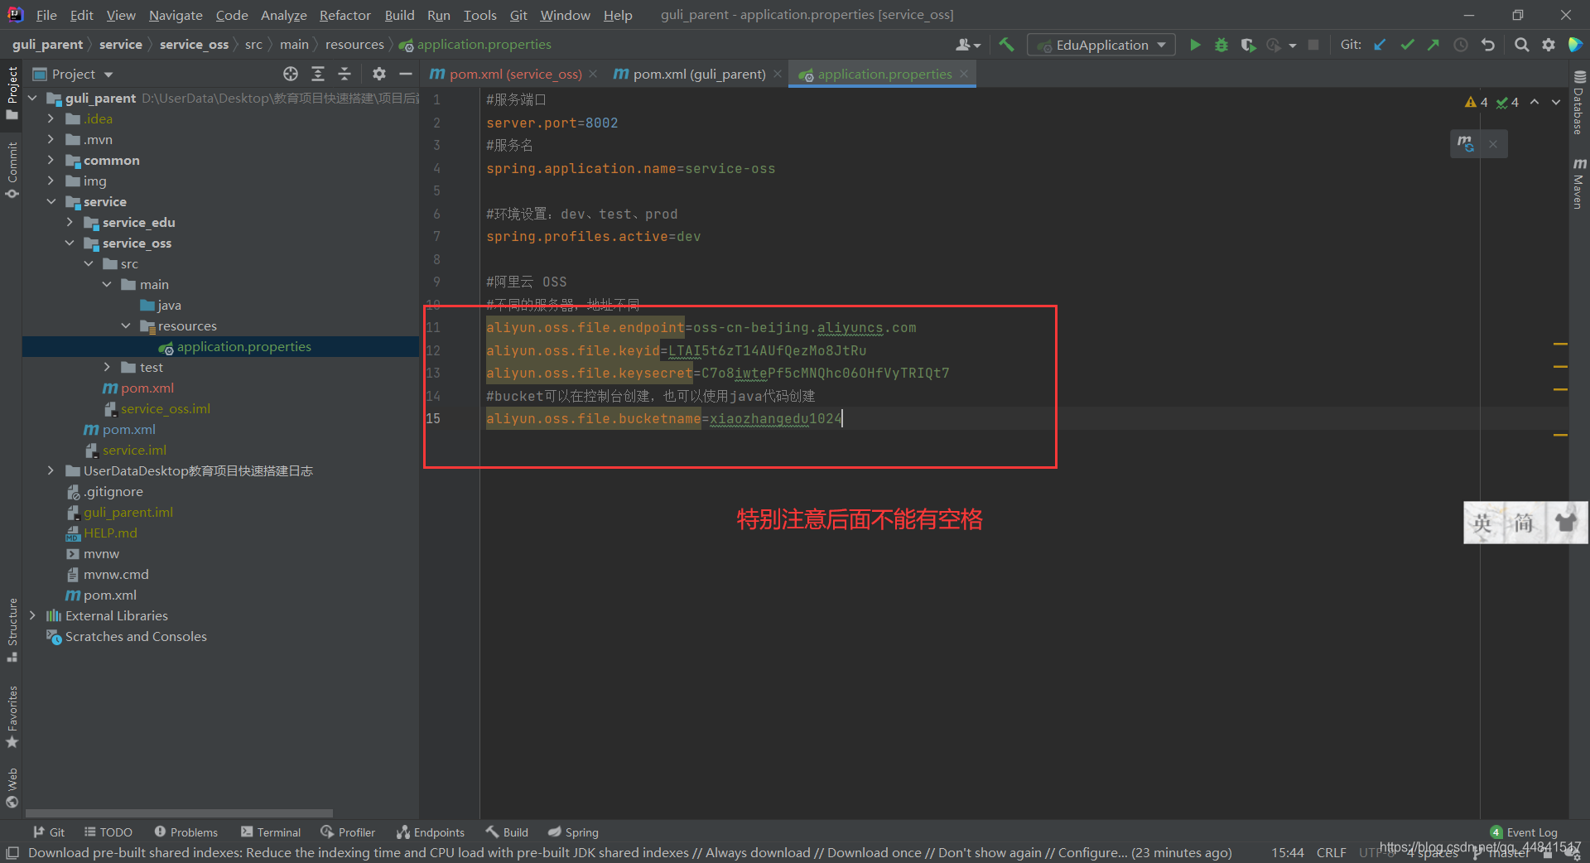Expand the service_edu module

point(70,222)
